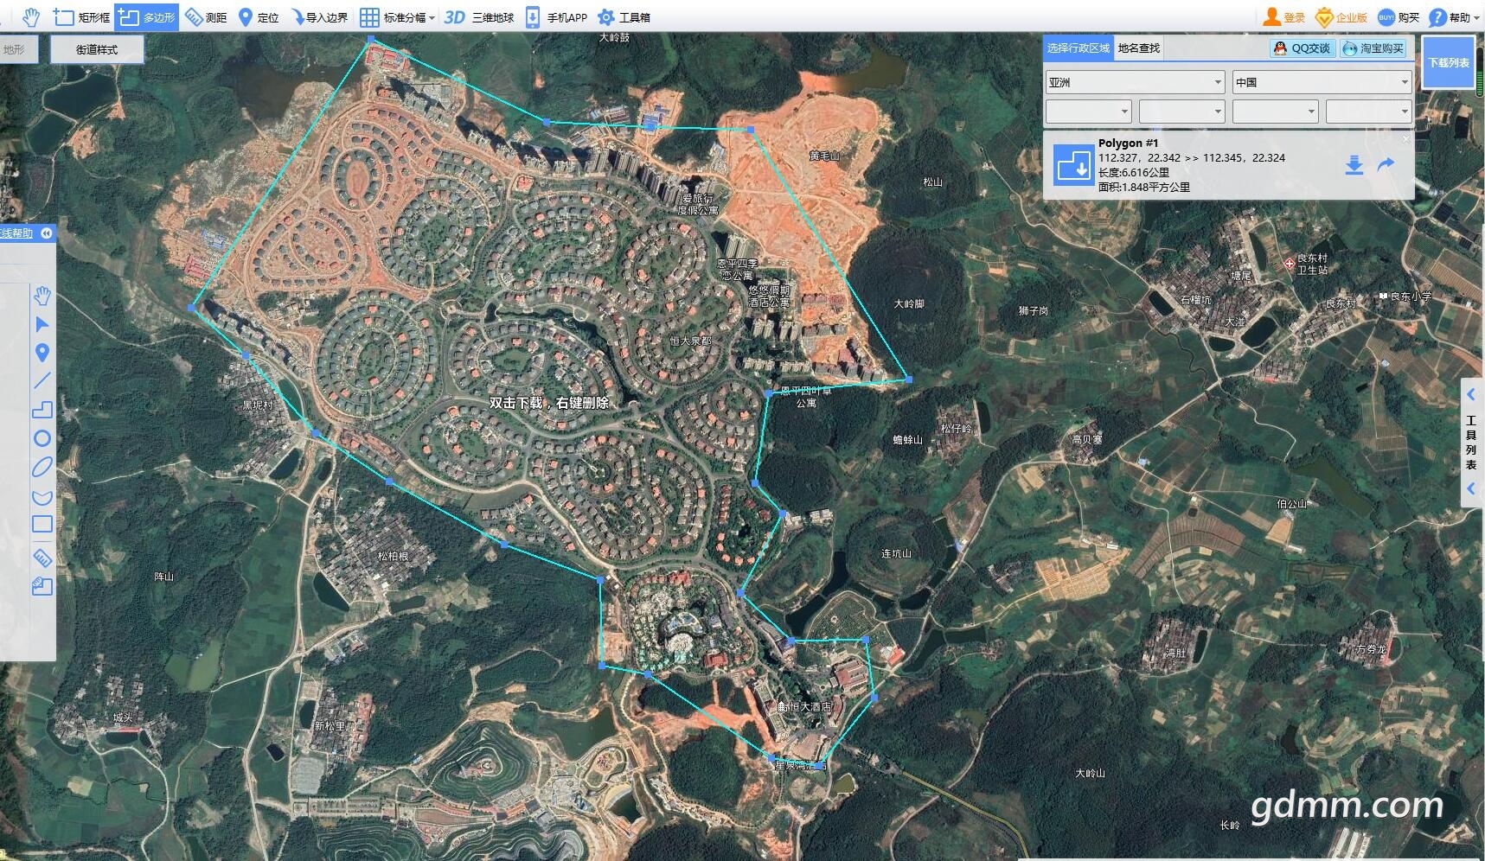The image size is (1485, 861).
Task: Select the placemark pin tool in side palette
Action: coord(42,353)
